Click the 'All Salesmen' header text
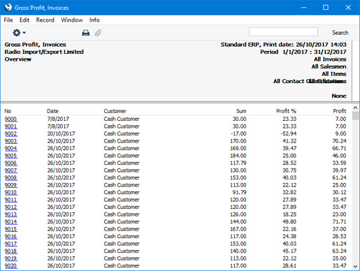The height and width of the screenshot is (271, 360). [x=329, y=66]
